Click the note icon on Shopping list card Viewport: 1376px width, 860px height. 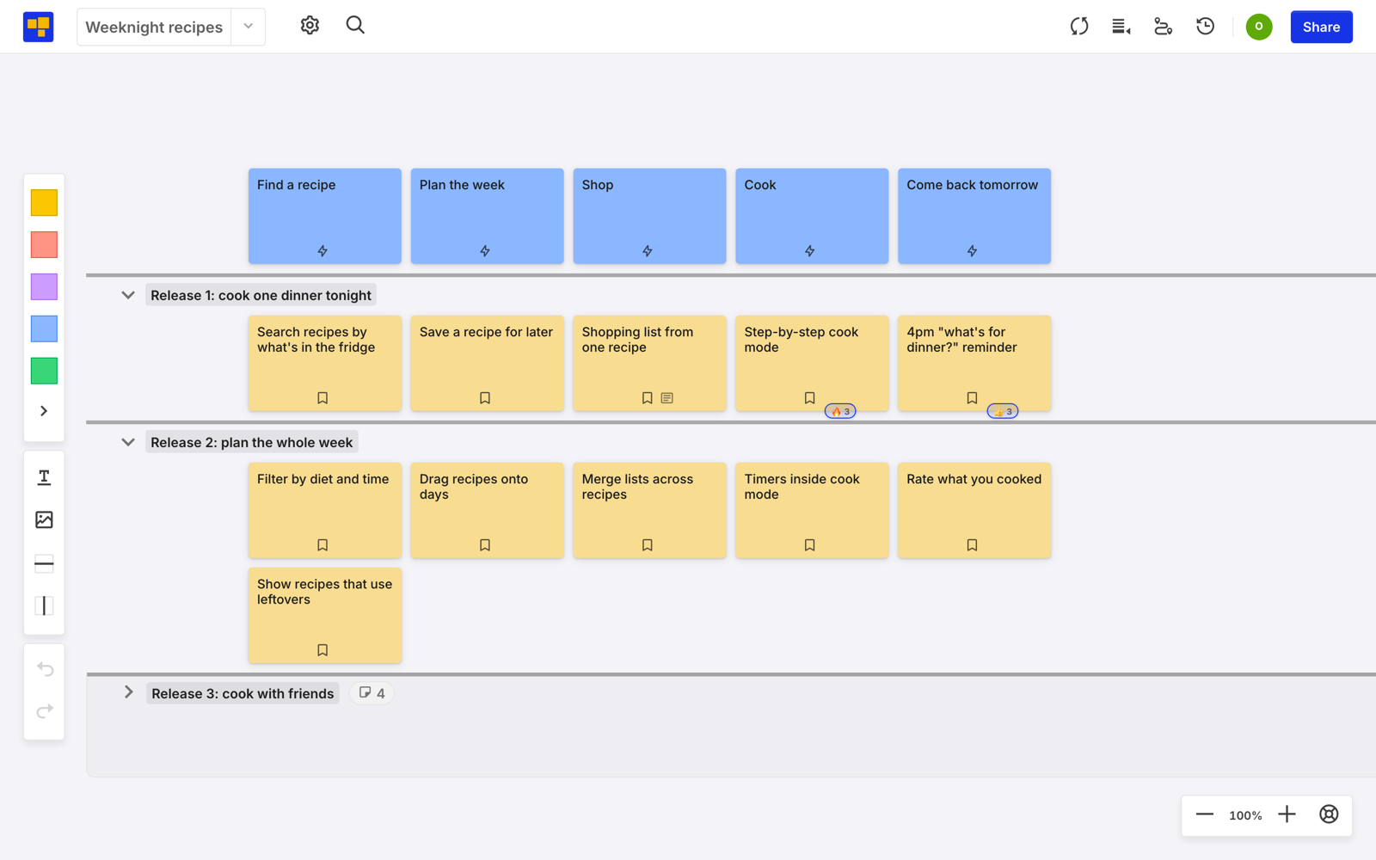coord(667,398)
